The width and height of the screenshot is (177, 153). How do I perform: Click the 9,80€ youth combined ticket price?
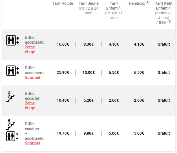coord(88,133)
